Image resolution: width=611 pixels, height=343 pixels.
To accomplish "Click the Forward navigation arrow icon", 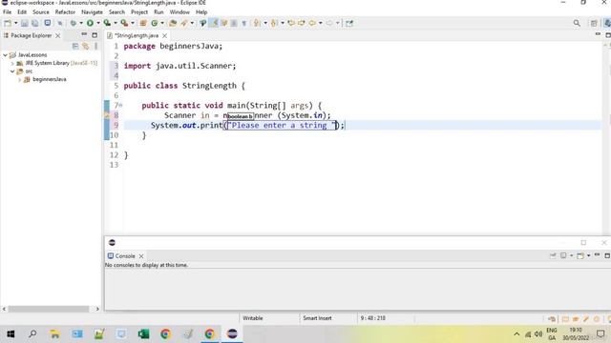I will point(329,23).
